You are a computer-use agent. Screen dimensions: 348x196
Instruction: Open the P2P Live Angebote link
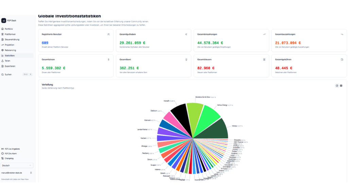[x=12, y=149]
